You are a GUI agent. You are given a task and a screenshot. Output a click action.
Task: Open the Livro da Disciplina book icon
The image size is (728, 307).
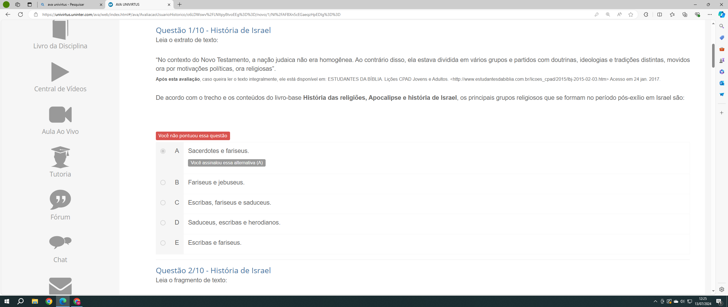click(x=60, y=30)
